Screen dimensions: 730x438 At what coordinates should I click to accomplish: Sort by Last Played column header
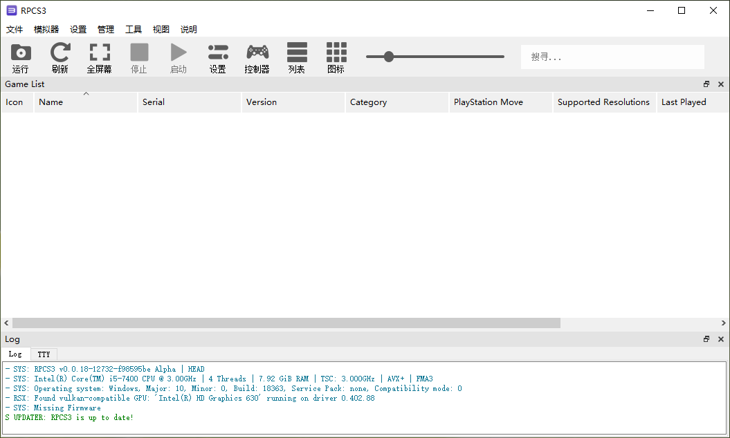tap(693, 102)
